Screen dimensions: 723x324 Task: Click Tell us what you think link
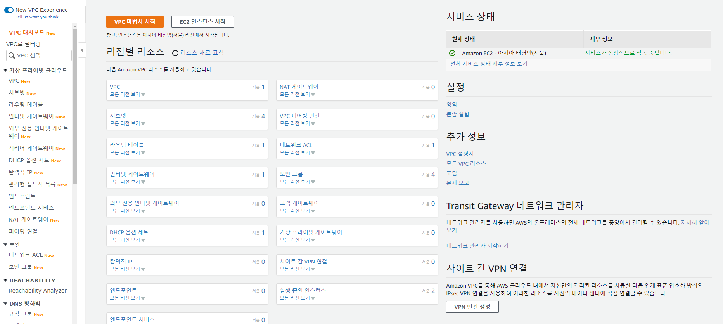tap(37, 17)
